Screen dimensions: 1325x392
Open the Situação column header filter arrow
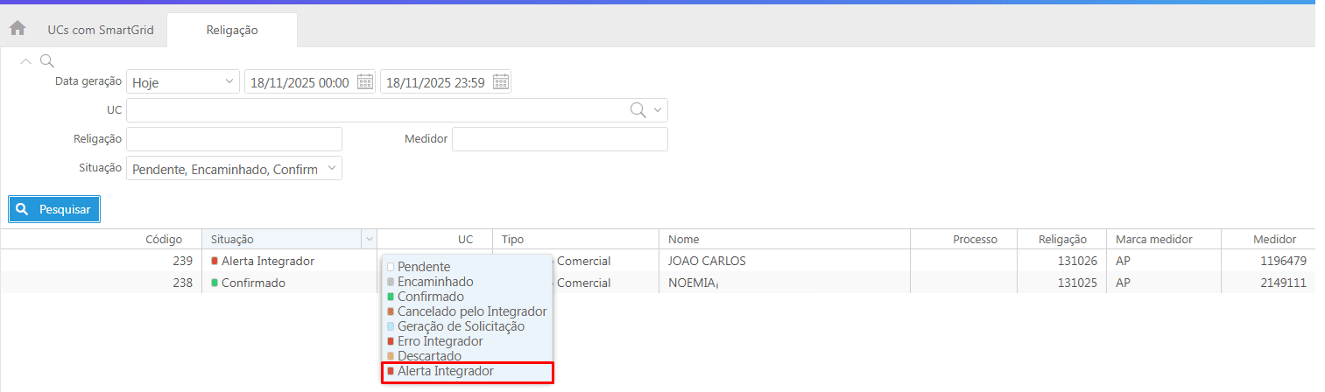(369, 239)
